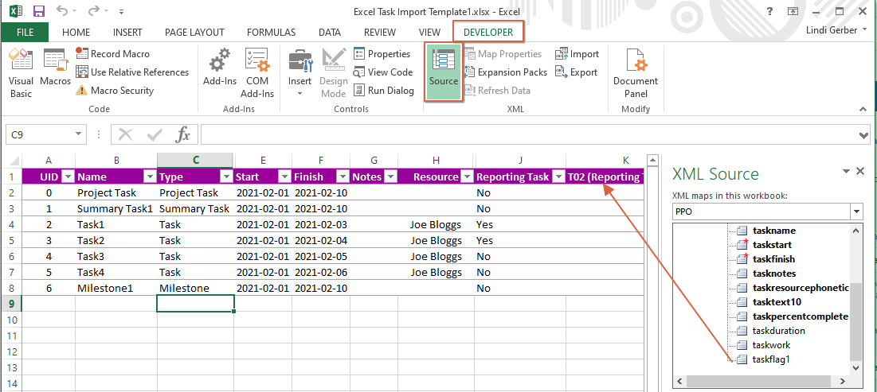The image size is (877, 392).
Task: Close the XML Source pane
Action: pyautogui.click(x=861, y=172)
